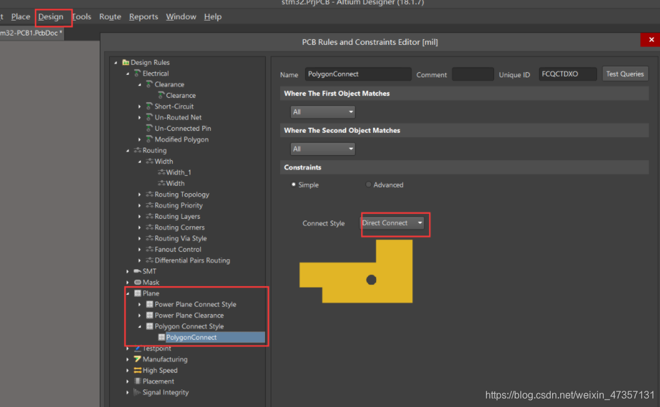This screenshot has width=660, height=407.
Task: Click the Fanout Control icon
Action: [x=149, y=249]
